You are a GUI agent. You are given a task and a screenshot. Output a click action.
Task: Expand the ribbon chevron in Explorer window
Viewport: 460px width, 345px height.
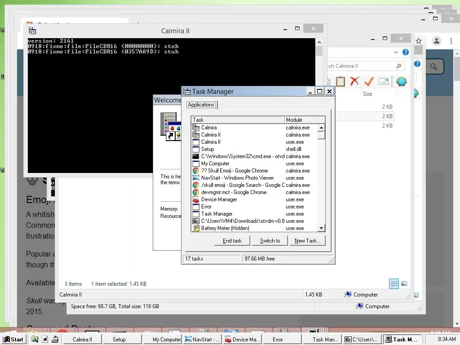click(396, 52)
